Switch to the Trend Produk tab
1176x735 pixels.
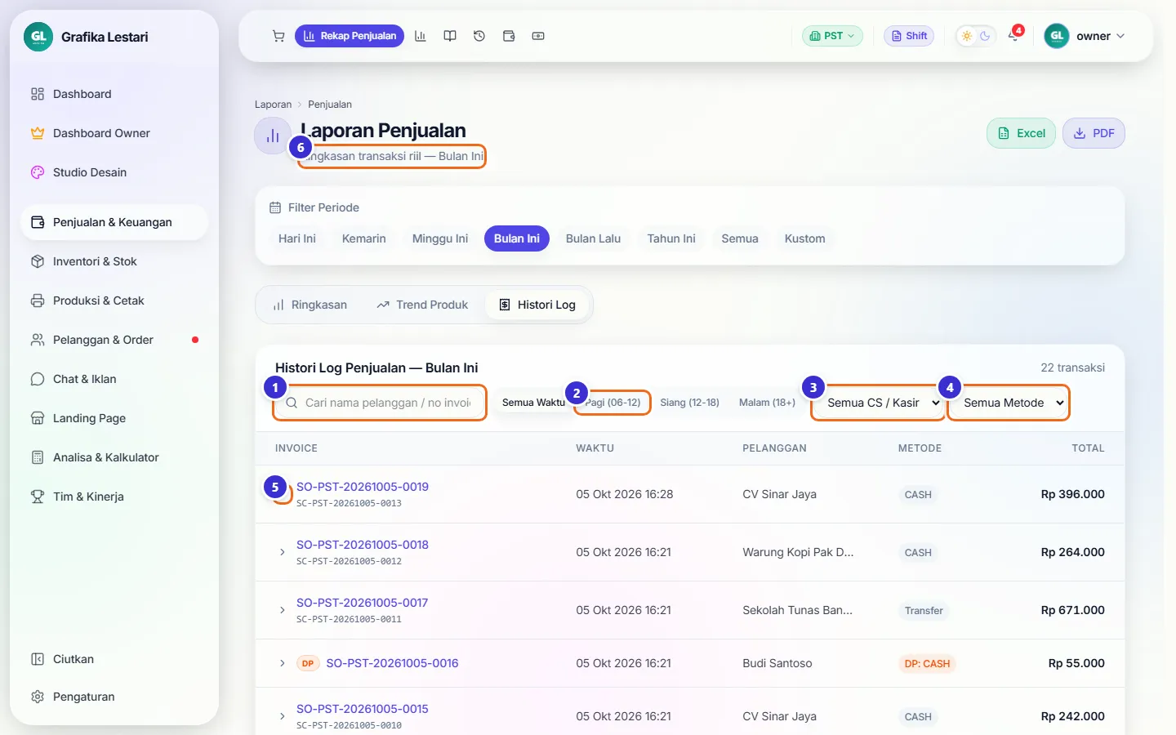point(422,305)
